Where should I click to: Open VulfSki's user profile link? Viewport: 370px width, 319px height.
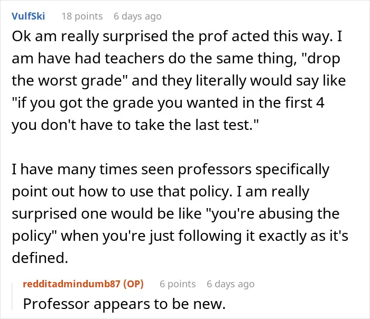tap(28, 16)
